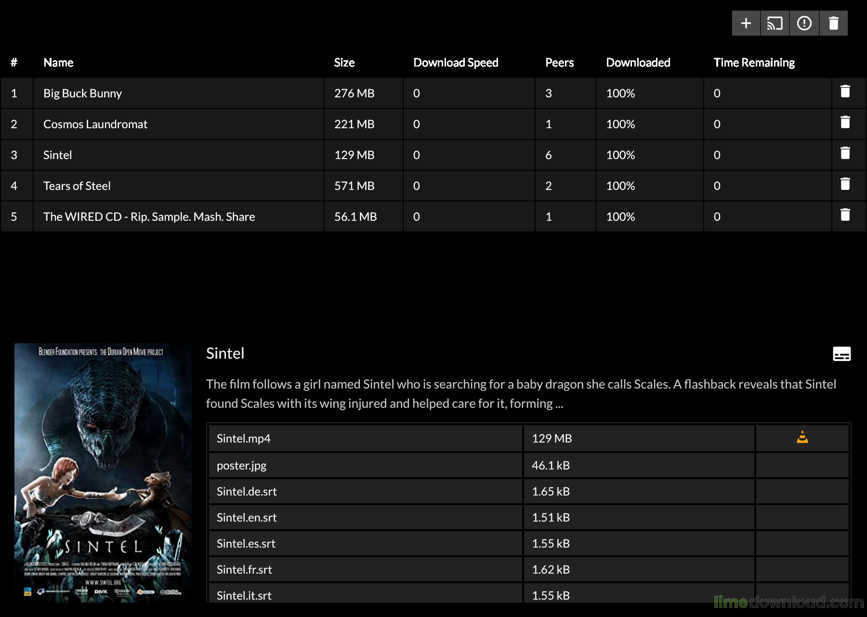Click Sintel.en.srt subtitle file
Image resolution: width=867 pixels, height=617 pixels.
tap(247, 518)
